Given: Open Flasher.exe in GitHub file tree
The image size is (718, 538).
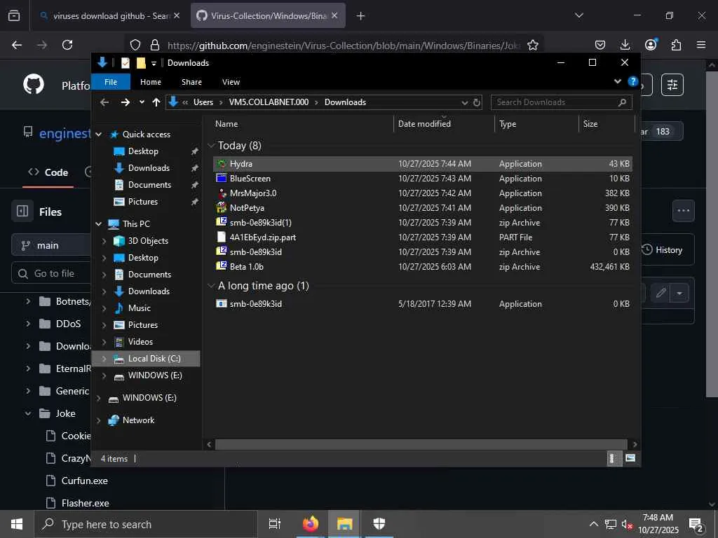Looking at the screenshot, I should 85,503.
